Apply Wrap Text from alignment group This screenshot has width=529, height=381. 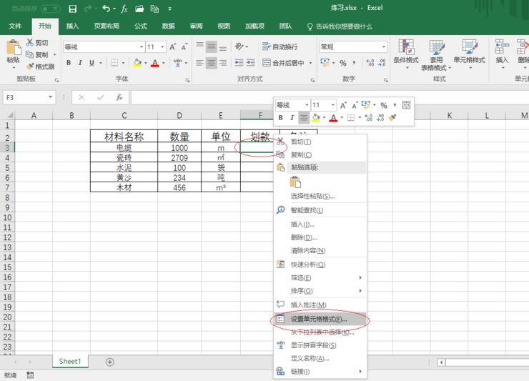click(x=280, y=47)
